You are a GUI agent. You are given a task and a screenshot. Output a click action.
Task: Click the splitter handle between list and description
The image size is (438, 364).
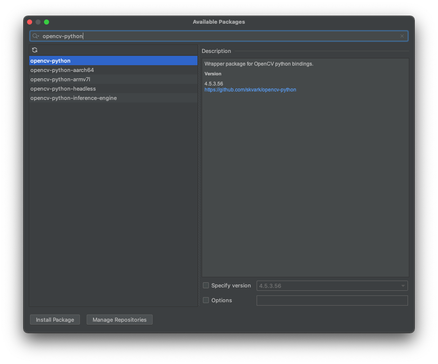coord(199,176)
